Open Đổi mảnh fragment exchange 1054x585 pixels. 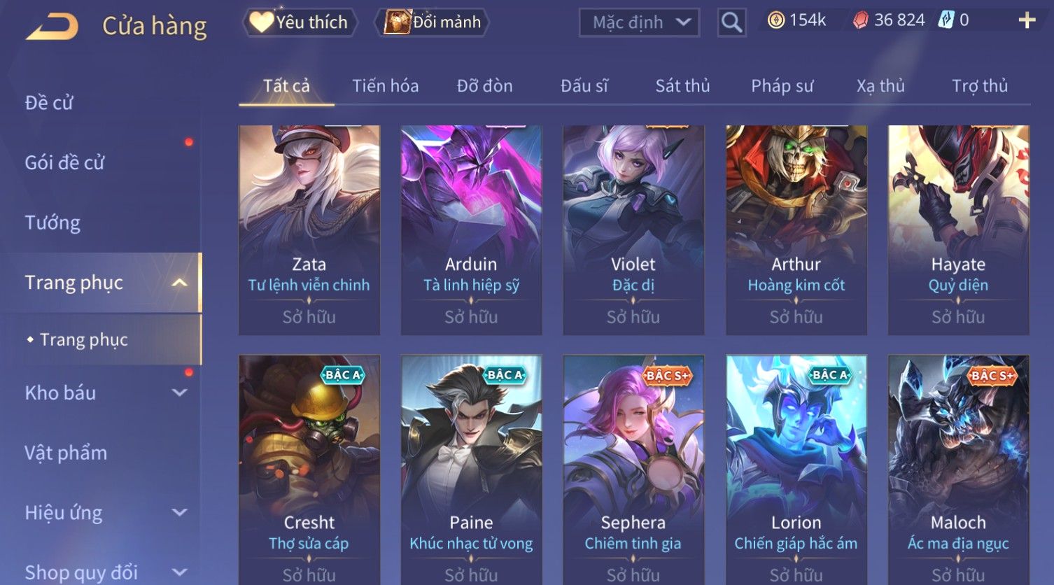pyautogui.click(x=431, y=22)
